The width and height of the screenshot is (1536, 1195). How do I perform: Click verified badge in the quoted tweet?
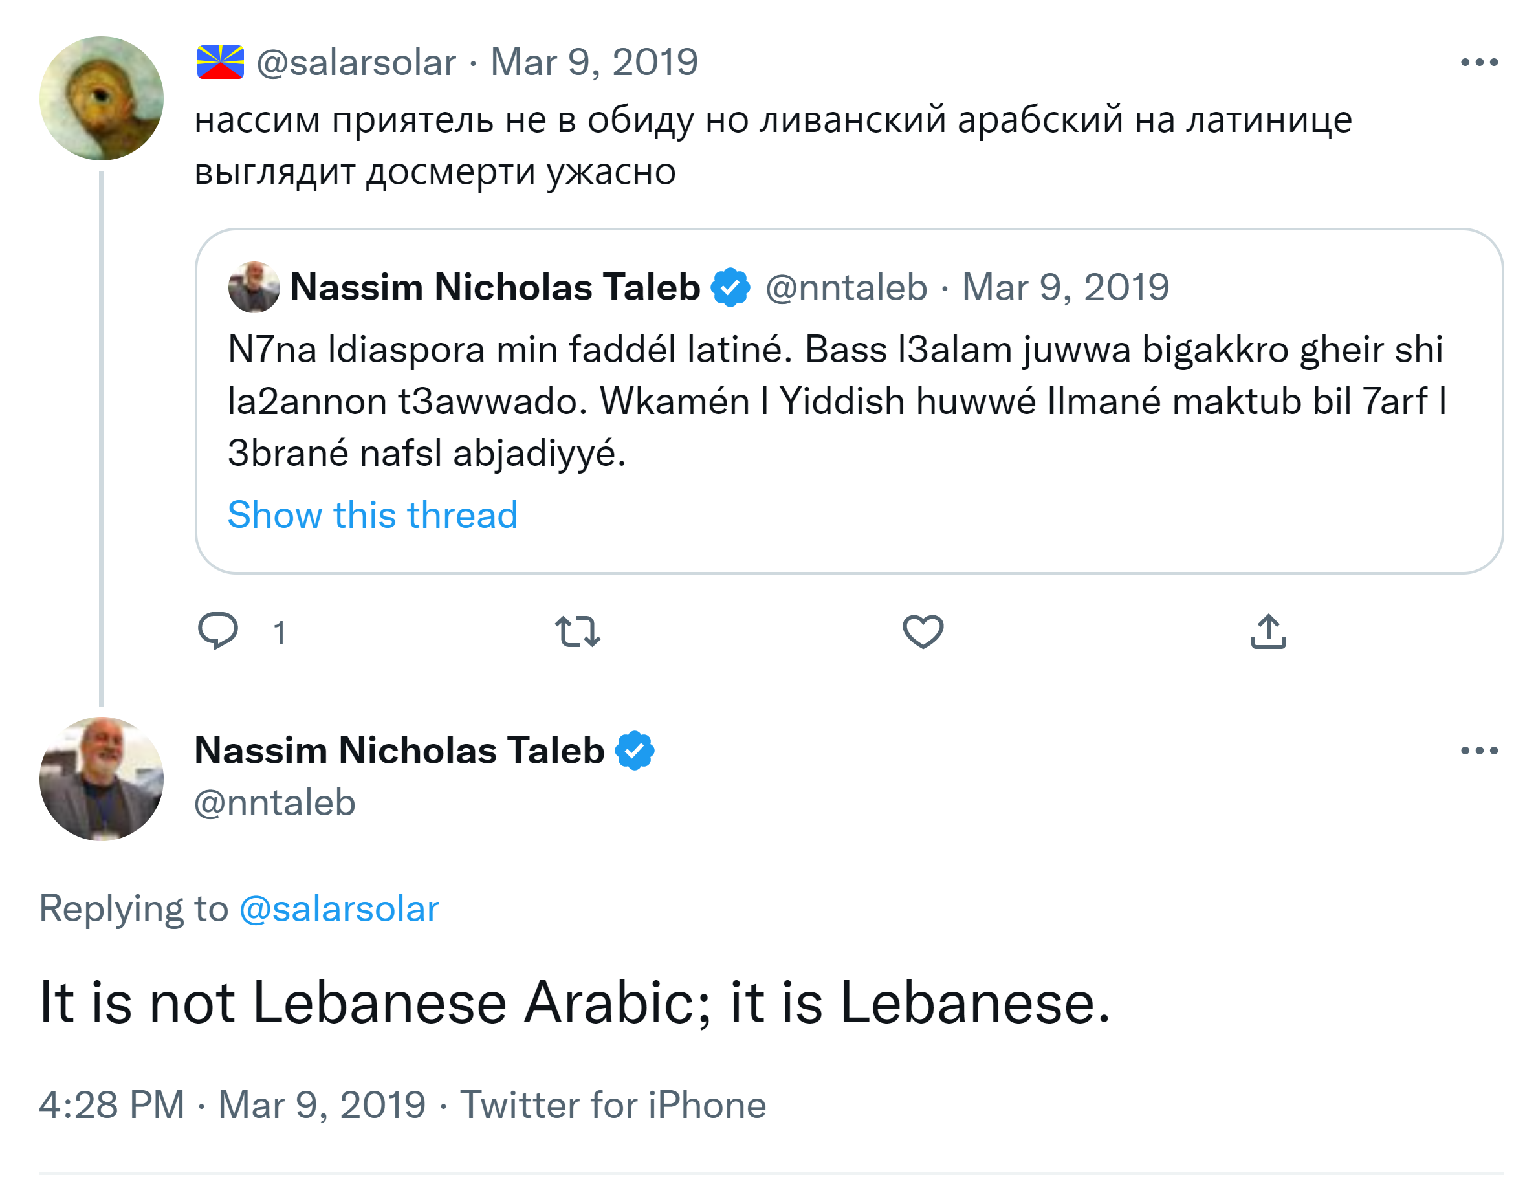(730, 287)
